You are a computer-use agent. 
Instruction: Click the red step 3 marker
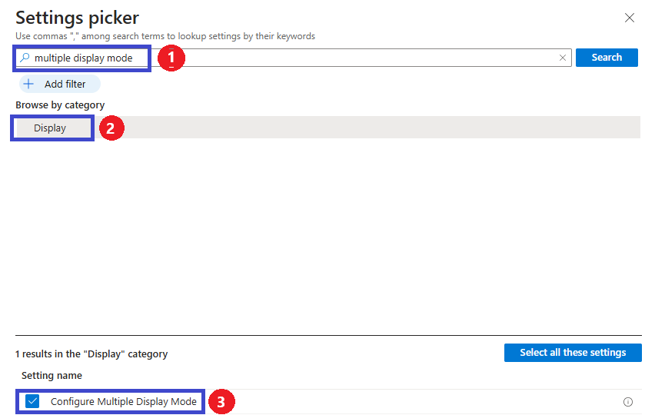click(221, 402)
